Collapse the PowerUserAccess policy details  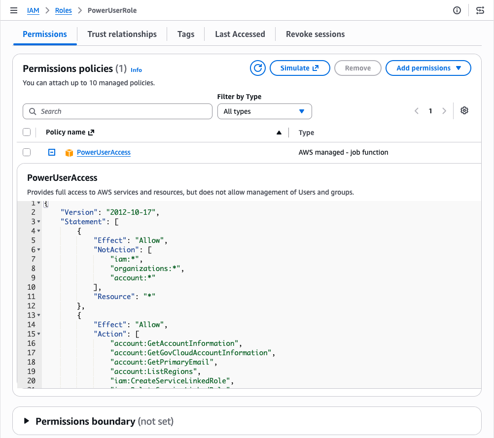pyautogui.click(x=52, y=152)
